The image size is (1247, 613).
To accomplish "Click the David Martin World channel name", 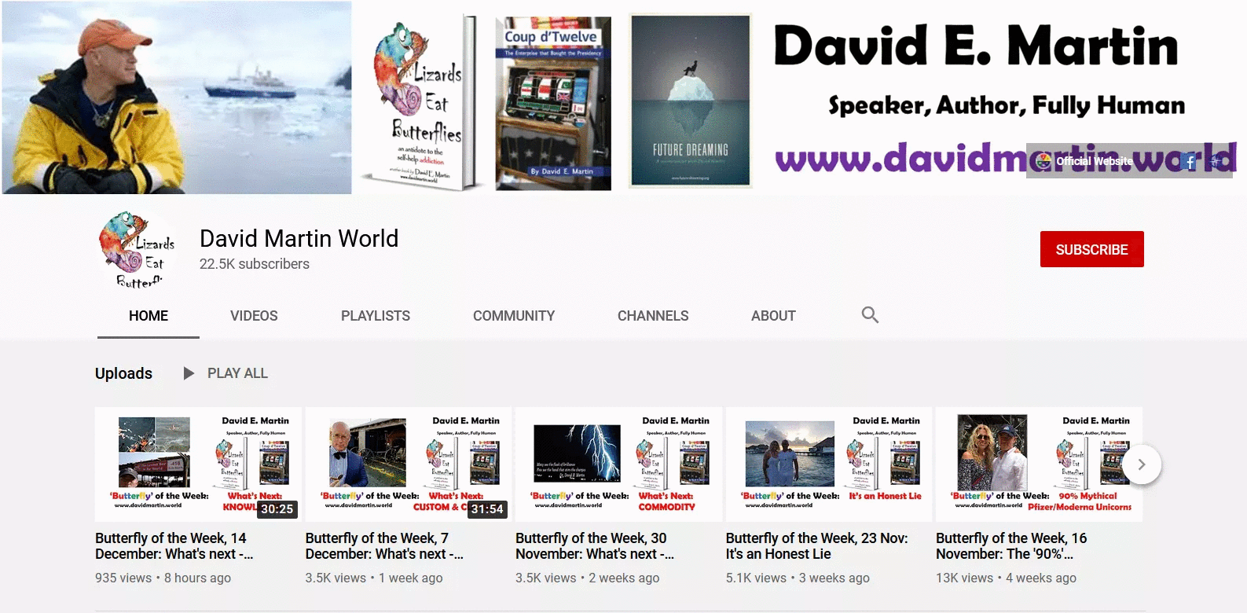I will [x=299, y=238].
